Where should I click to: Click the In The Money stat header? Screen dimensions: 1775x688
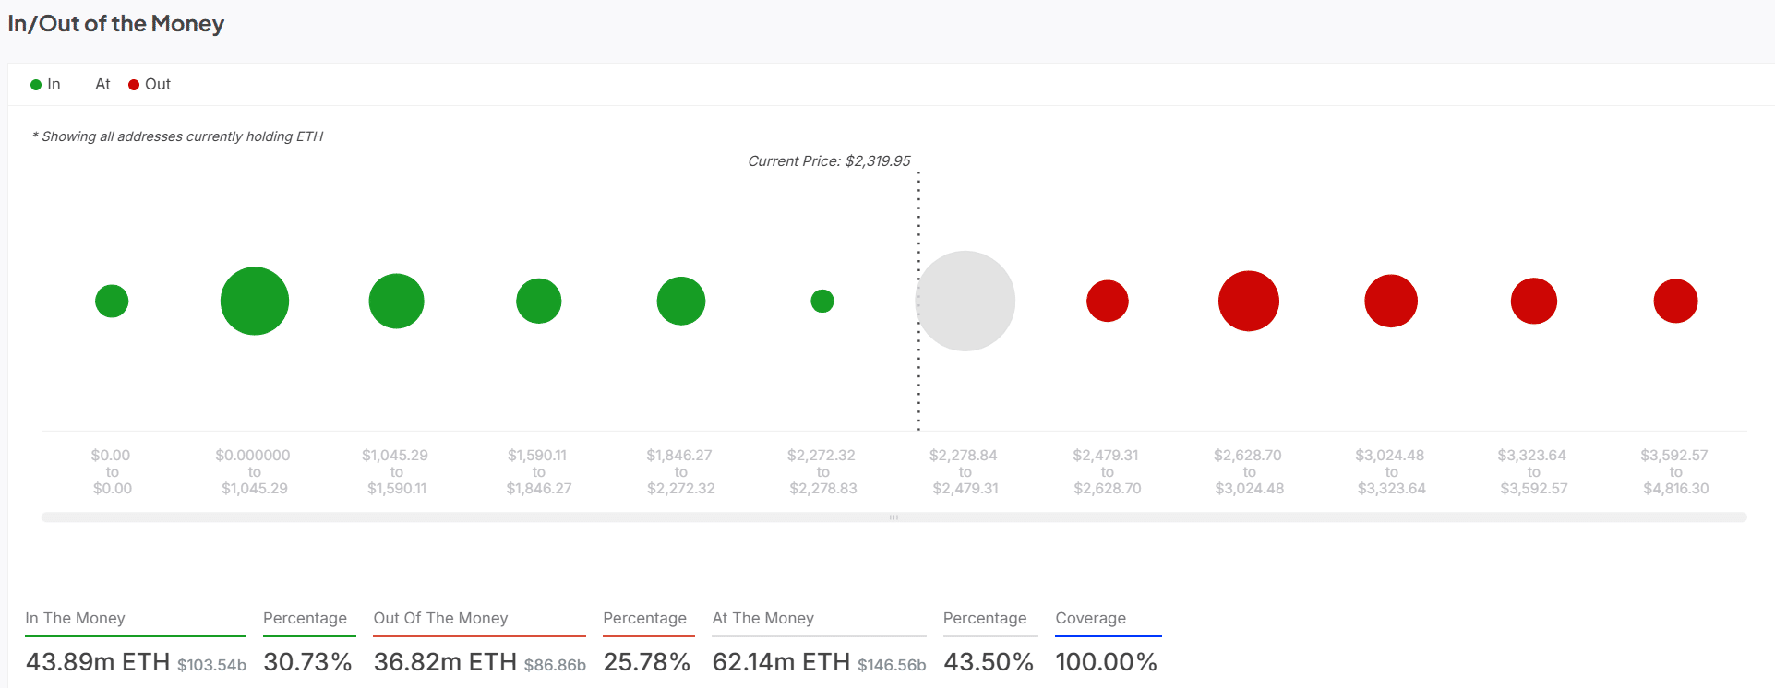(x=75, y=618)
